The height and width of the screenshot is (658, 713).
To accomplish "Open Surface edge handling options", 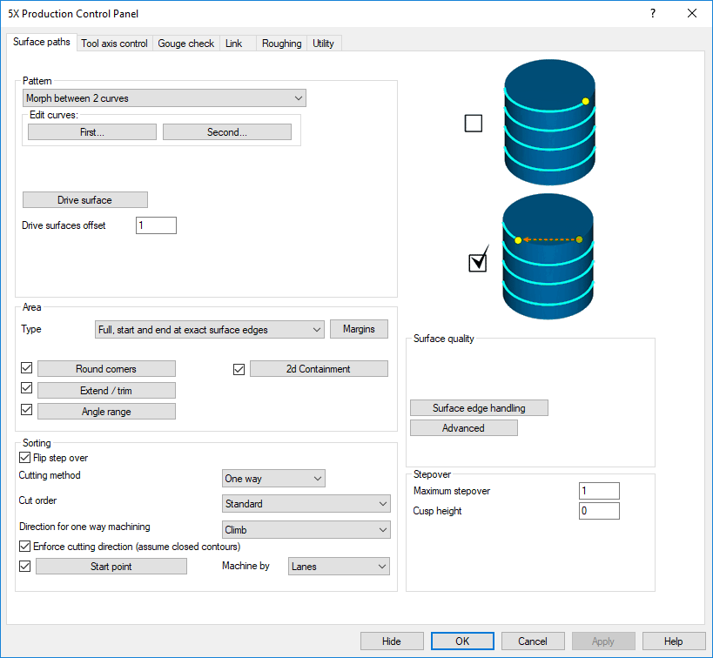I will point(480,408).
